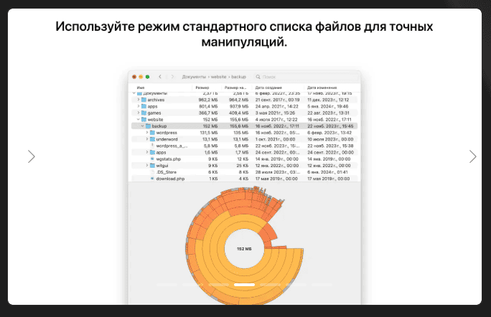Click the 409,4 МБ size on disk value
Screen dimensions: 491x317
click(238, 113)
